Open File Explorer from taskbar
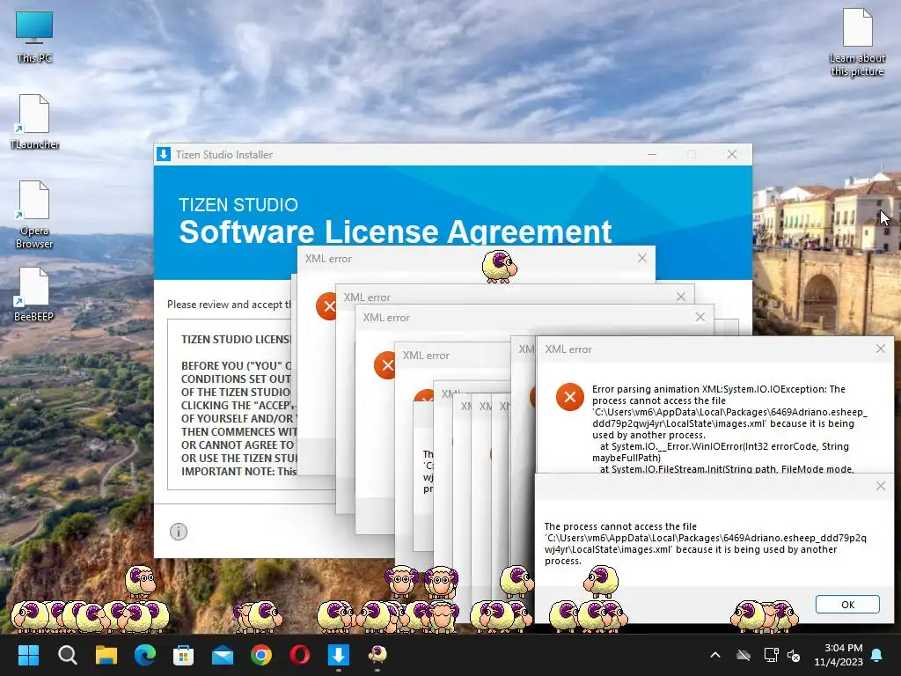This screenshot has height=676, width=901. (x=106, y=655)
